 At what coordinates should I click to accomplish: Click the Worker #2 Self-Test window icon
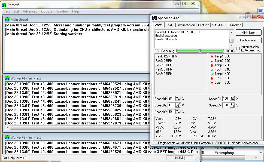(7, 137)
